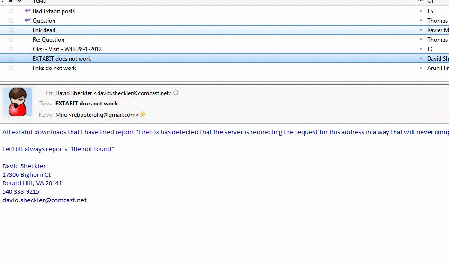
Task: Click "Round Hill, VA 20141" line
Action: [x=32, y=183]
